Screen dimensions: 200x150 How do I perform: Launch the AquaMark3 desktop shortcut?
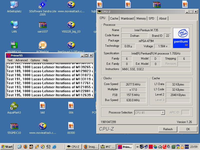(14, 108)
